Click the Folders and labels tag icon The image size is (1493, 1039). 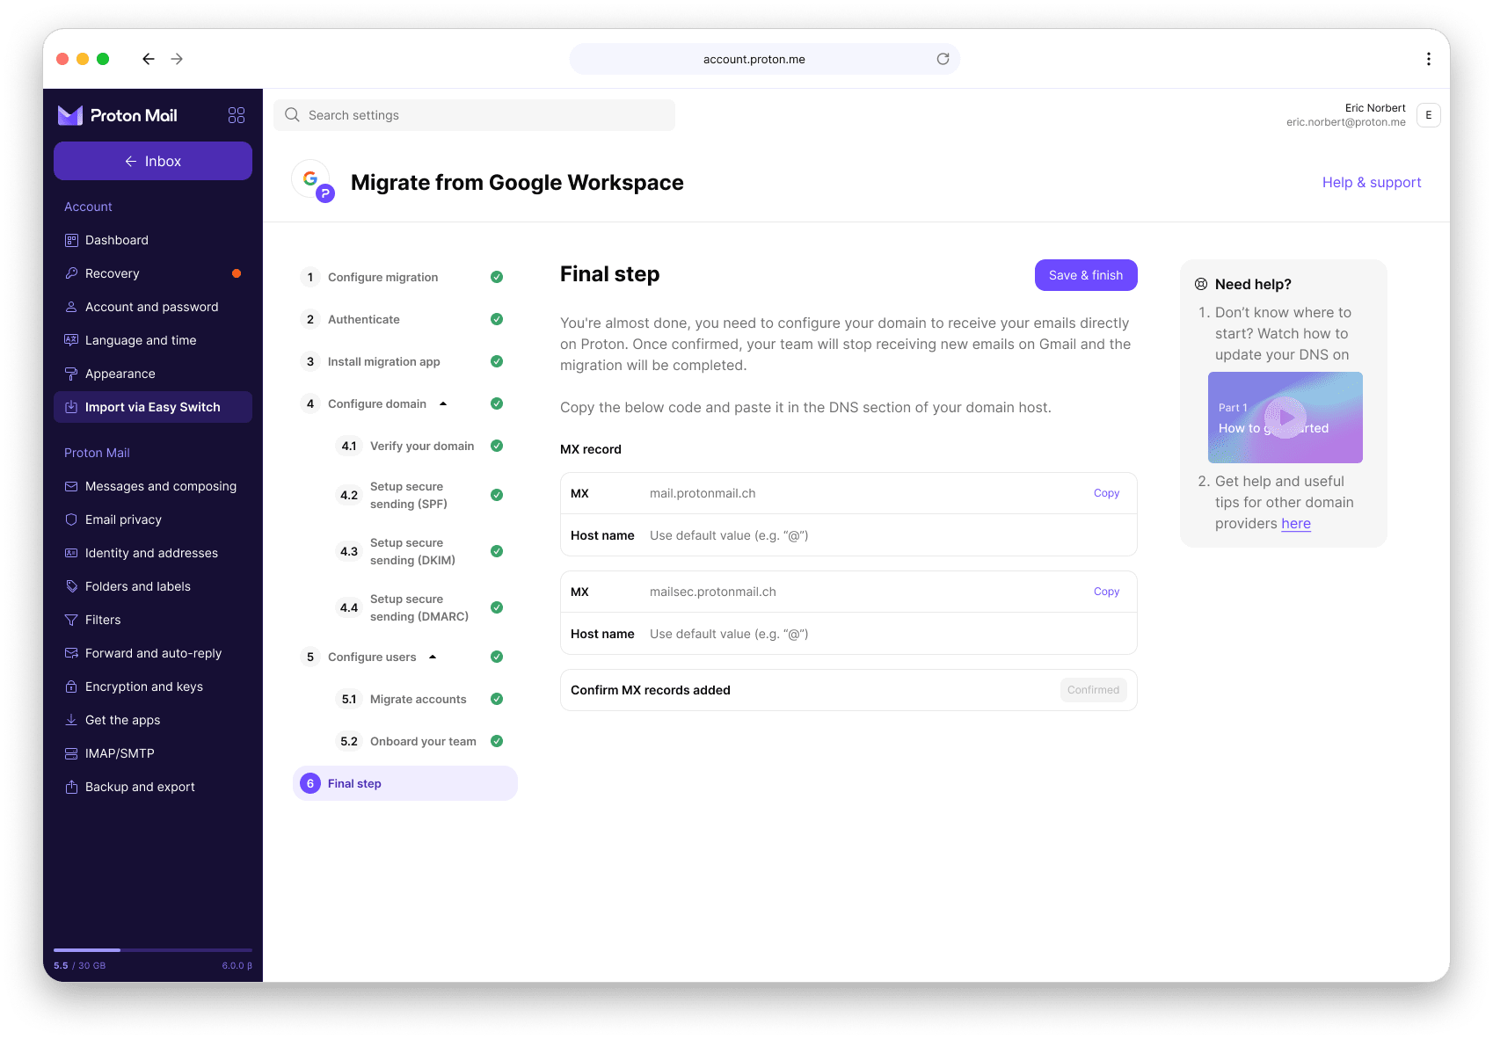pyautogui.click(x=71, y=586)
